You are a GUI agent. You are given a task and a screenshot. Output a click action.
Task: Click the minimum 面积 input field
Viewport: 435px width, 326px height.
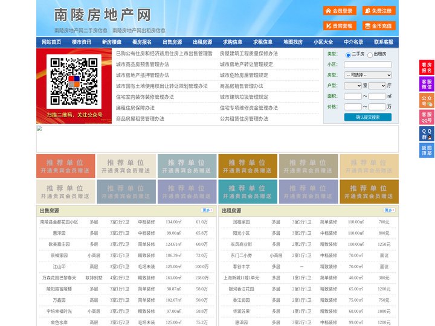tap(353, 96)
